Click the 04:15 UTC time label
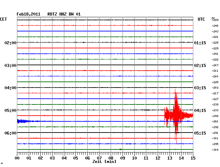The width and height of the screenshot is (220, 167). tap(200, 111)
